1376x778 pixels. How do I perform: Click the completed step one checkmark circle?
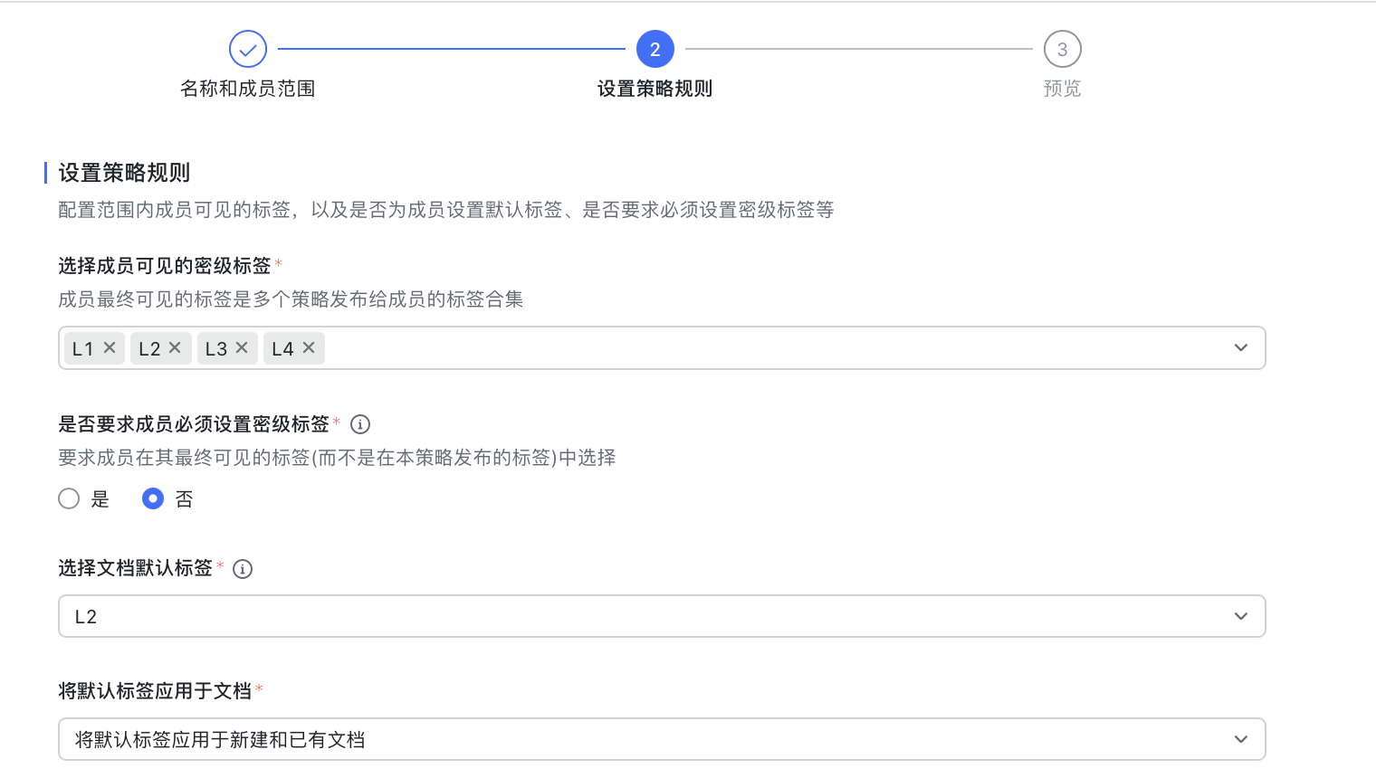tap(248, 50)
